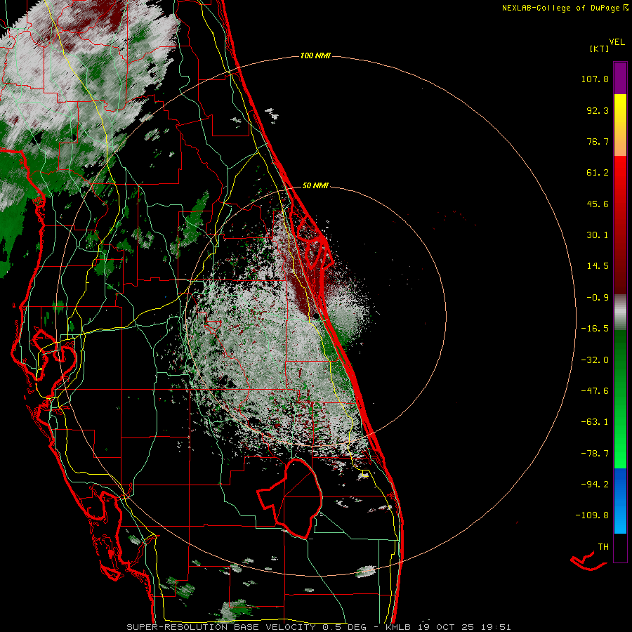Screen dimensions: 632x632
Task: Click the -78.7 velocity scale value
Action: [595, 454]
